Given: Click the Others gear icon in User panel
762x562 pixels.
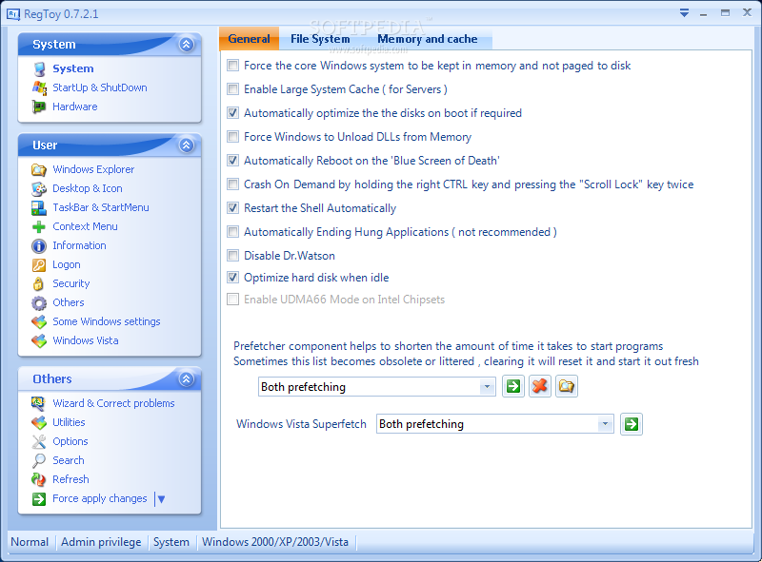Looking at the screenshot, I should coord(39,302).
